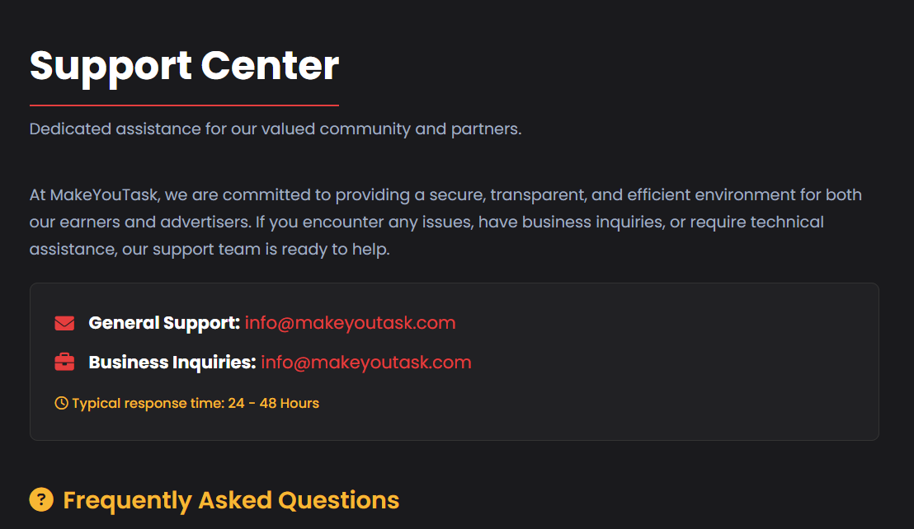Click the word "MakeYouTask" in the paragraph
Image resolution: width=914 pixels, height=529 pixels.
coord(106,195)
